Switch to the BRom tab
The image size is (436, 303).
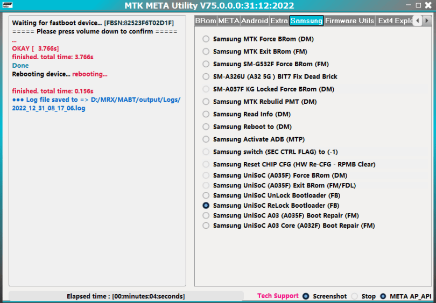pos(206,21)
